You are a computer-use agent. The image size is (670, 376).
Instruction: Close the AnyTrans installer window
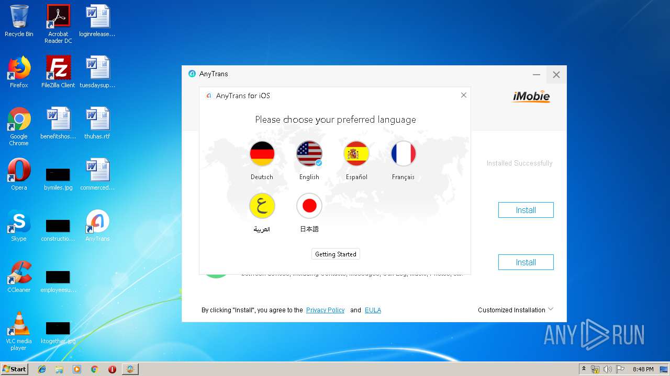click(556, 75)
